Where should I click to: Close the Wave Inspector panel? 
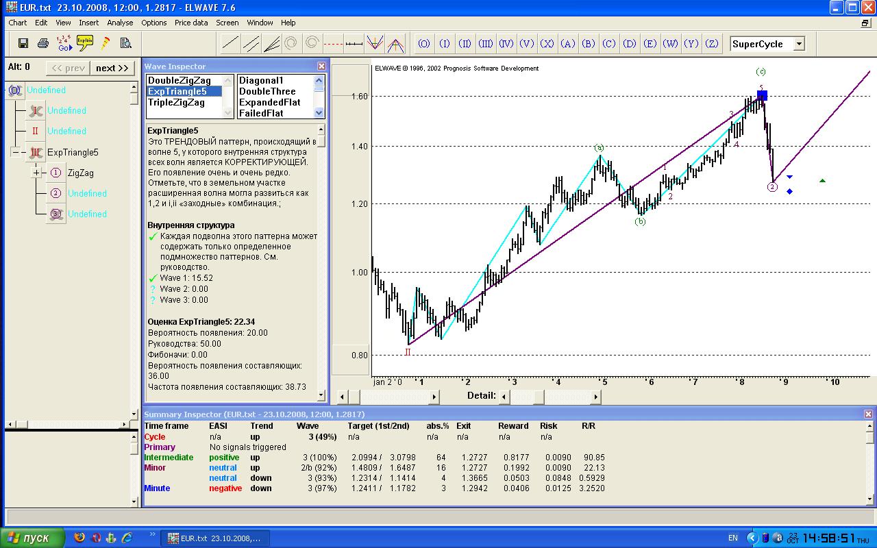(x=321, y=66)
